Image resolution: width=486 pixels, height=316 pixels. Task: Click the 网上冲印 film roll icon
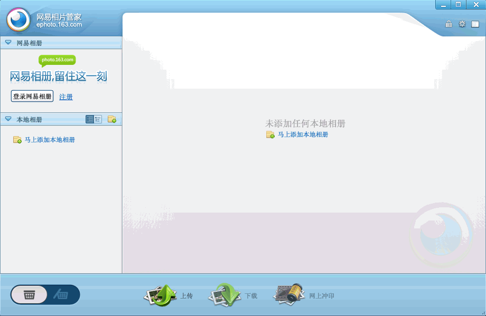point(289,294)
